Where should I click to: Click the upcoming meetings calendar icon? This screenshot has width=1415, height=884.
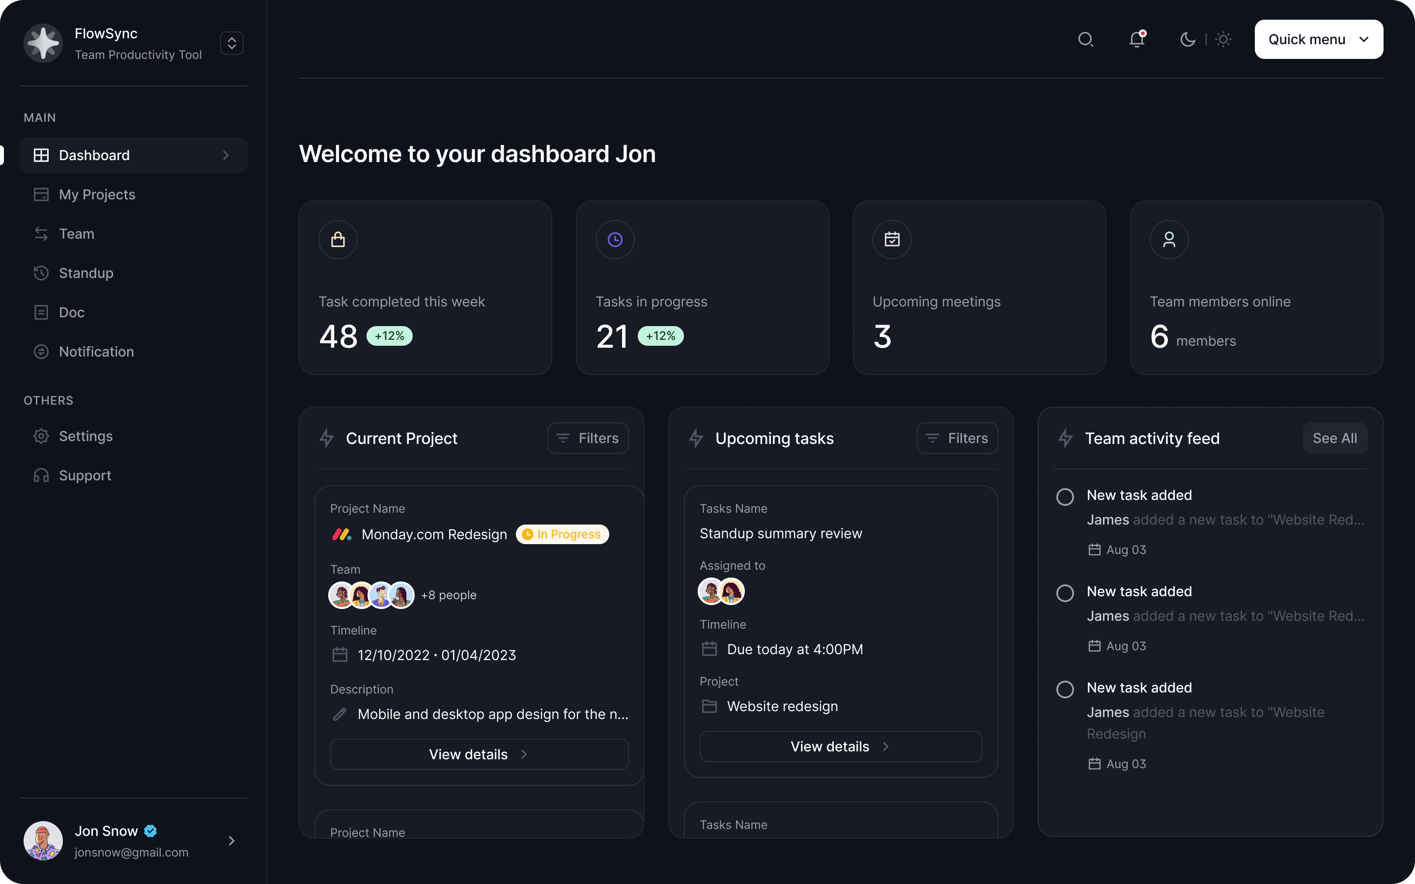coord(892,240)
